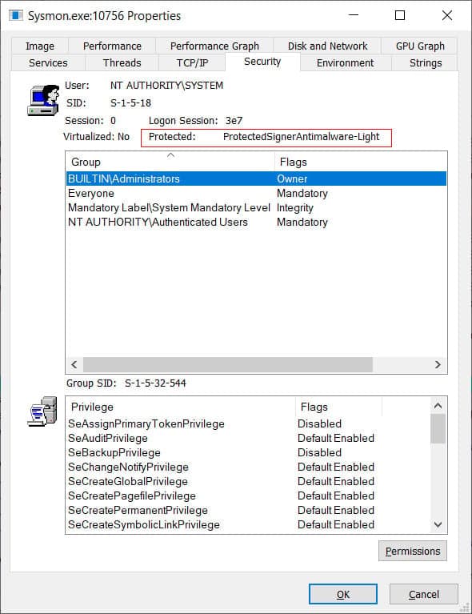
Task: Go to Disk and Network tab
Action: click(327, 46)
